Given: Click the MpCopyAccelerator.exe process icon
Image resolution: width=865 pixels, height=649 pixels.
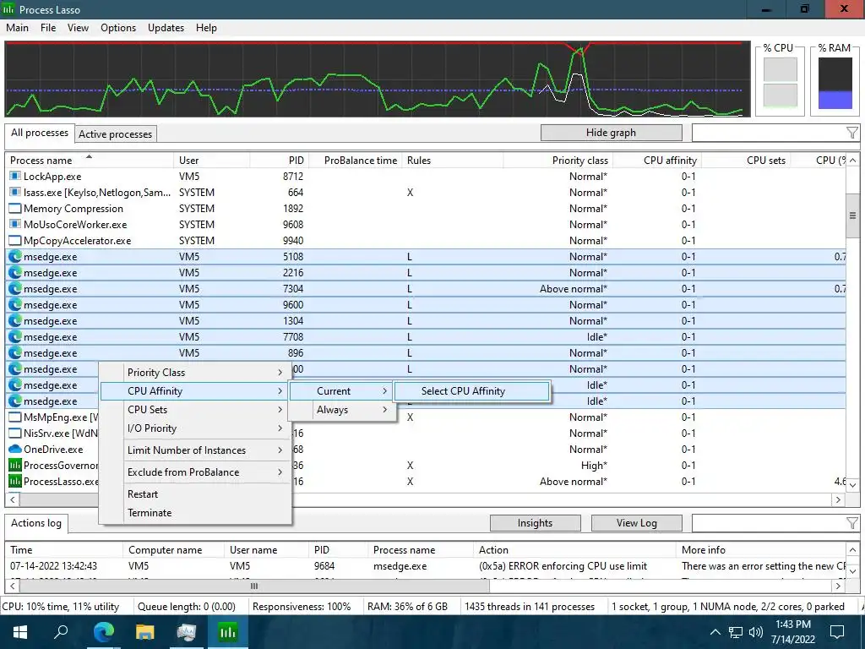Looking at the screenshot, I should [15, 241].
